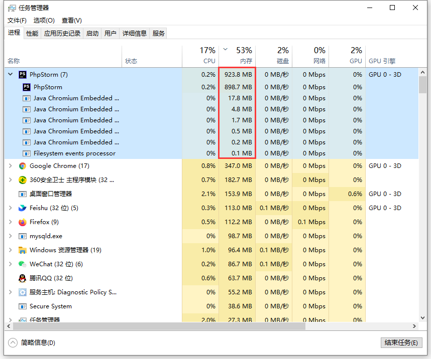Sort by the 名称 column header

coord(63,56)
